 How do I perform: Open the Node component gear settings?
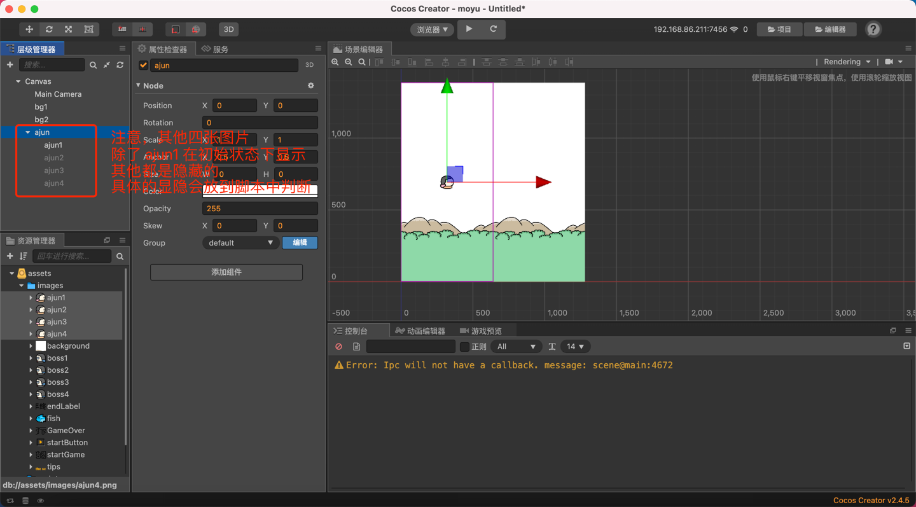point(311,85)
